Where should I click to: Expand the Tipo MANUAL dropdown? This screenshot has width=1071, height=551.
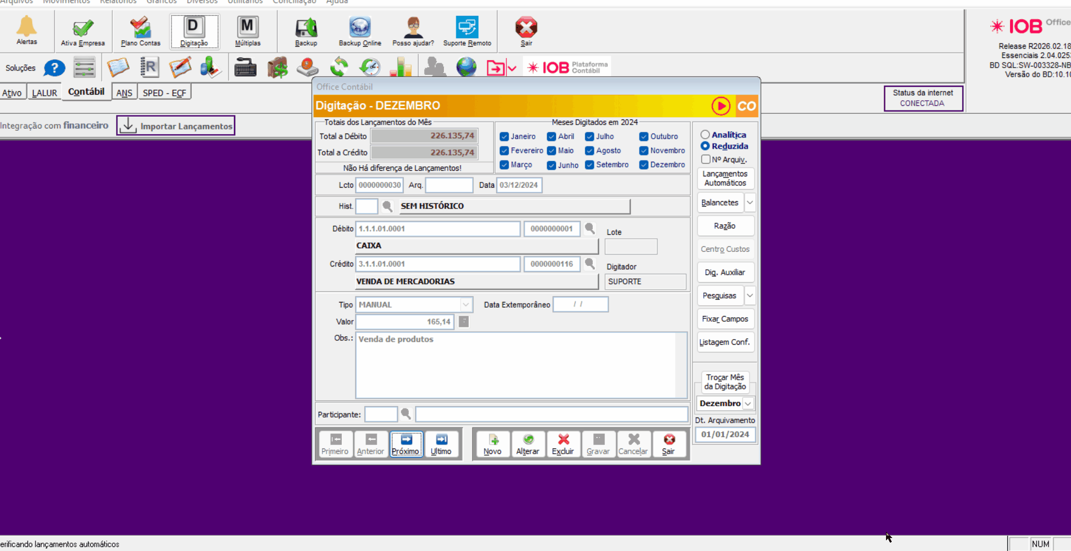(x=466, y=305)
